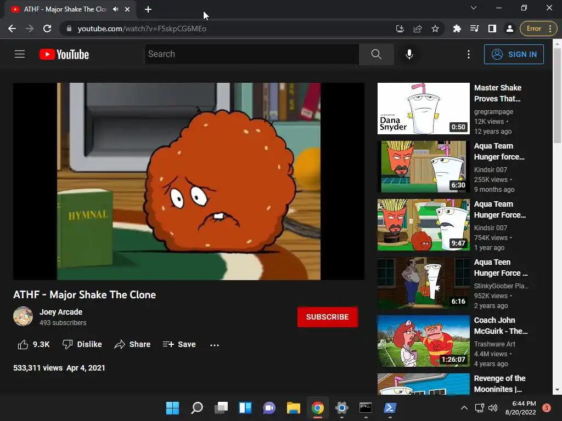This screenshot has height=421, width=562.
Task: Open the 9:47 Aqua Team video thumbnail
Action: pyautogui.click(x=423, y=225)
